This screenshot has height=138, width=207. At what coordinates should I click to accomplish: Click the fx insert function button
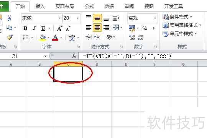[74, 56]
